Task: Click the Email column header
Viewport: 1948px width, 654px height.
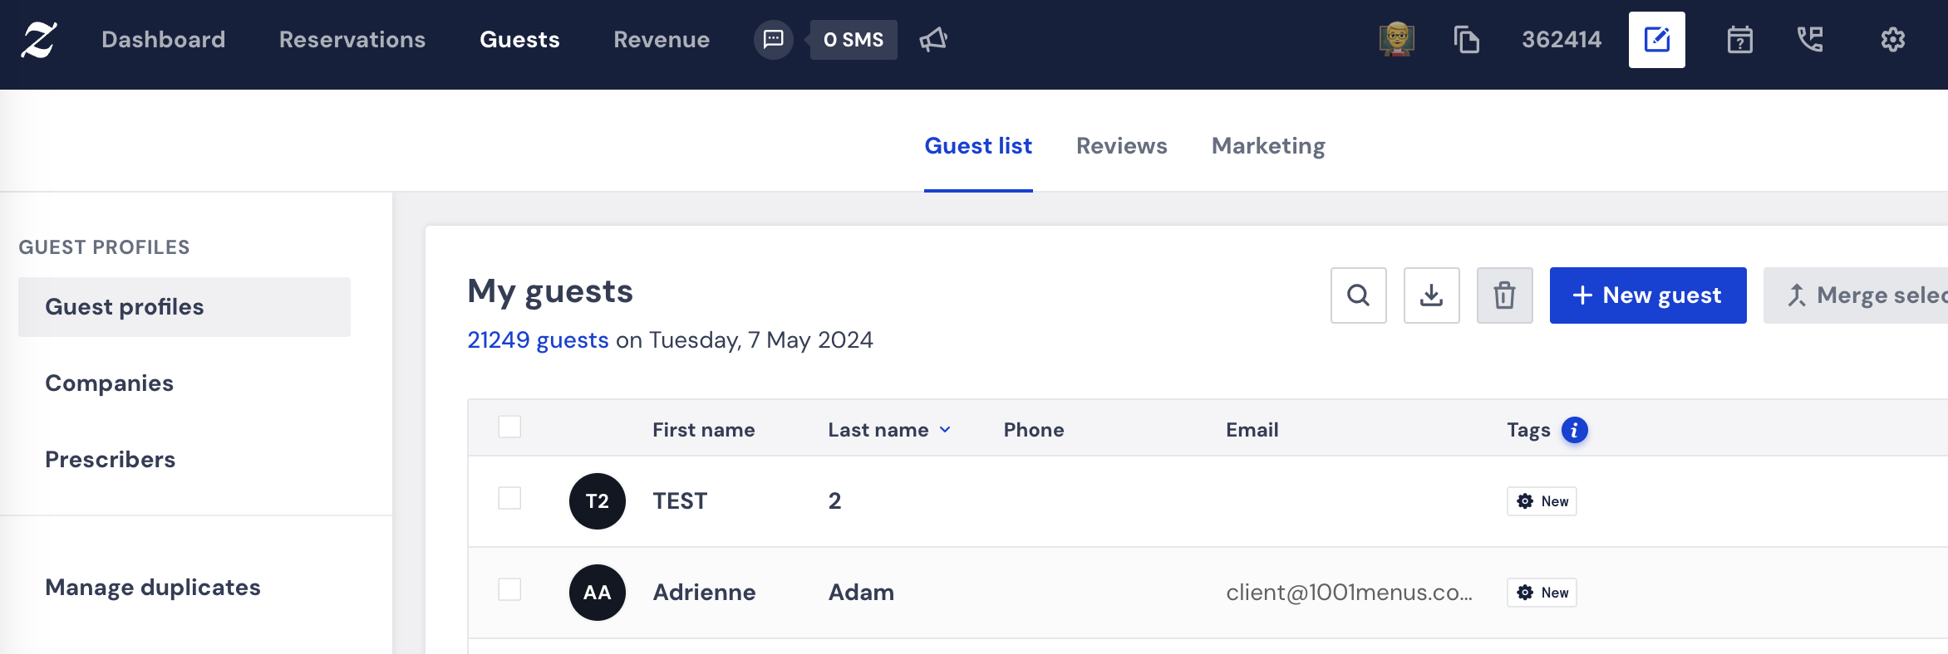Action: [x=1252, y=430]
